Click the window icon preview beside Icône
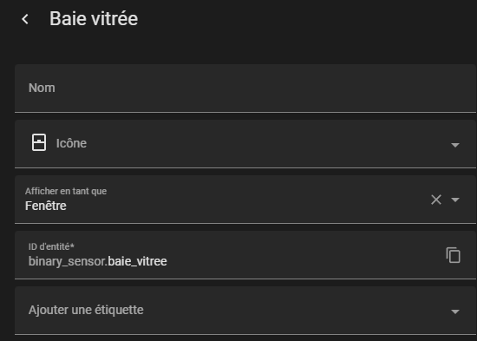 point(39,142)
